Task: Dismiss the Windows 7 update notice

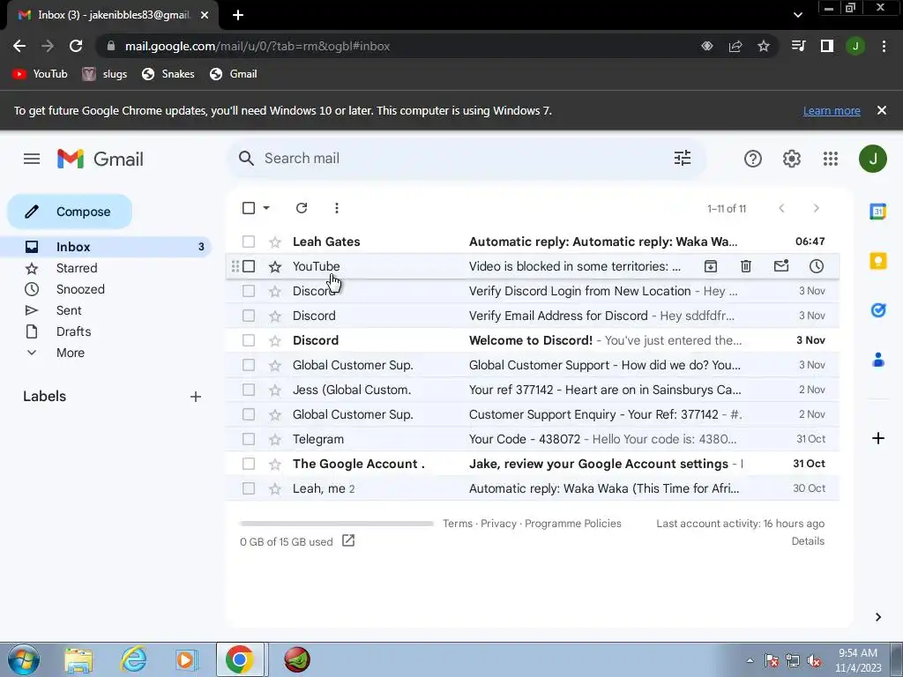Action: tap(882, 110)
